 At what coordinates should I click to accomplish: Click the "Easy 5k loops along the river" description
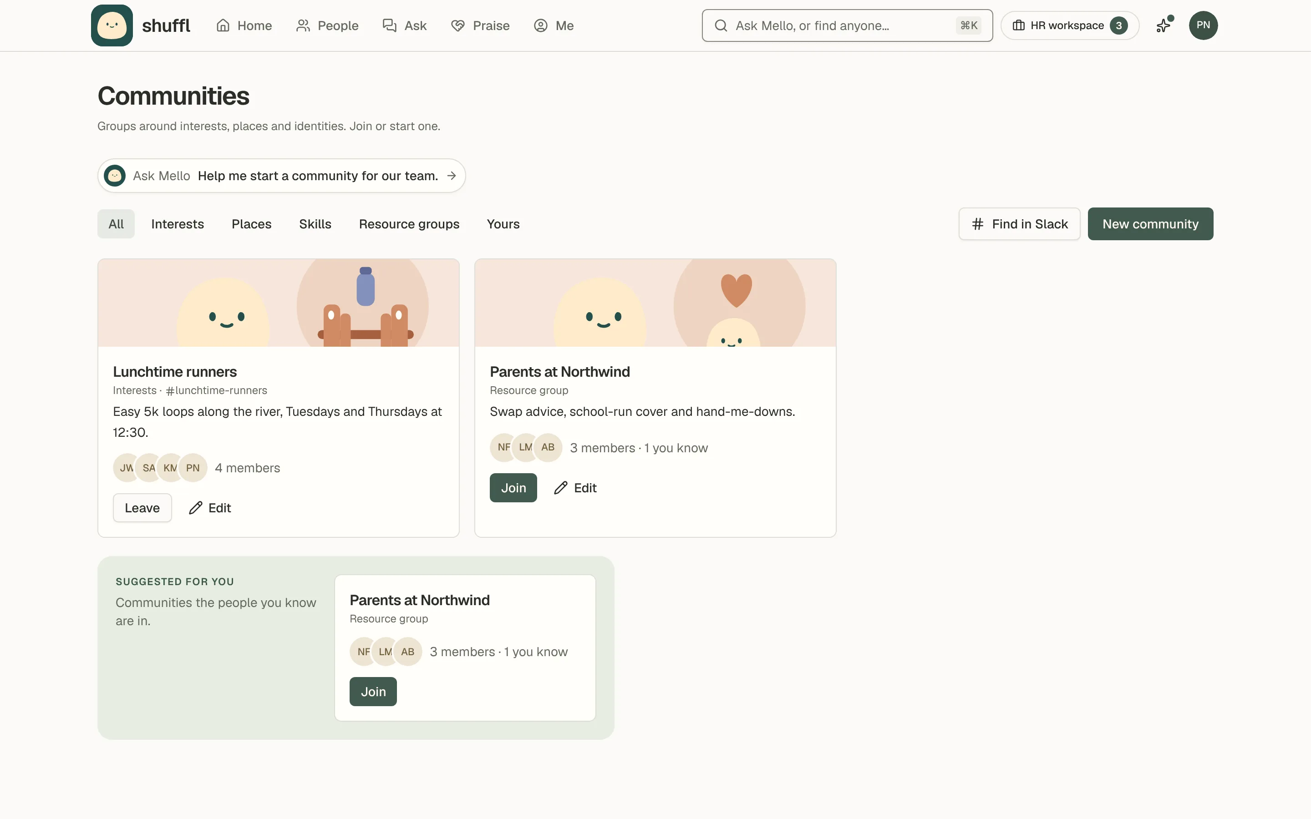coord(277,422)
